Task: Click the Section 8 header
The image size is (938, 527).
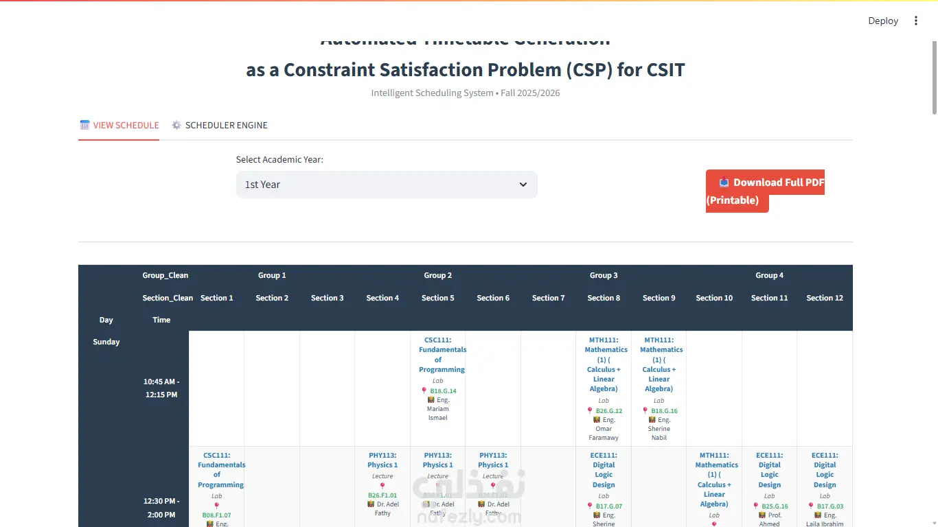Action: tap(604, 298)
